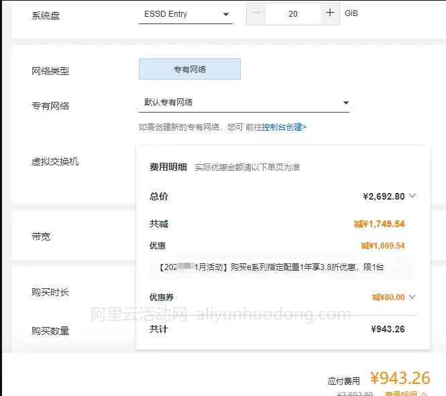Expand the 优惠券 chevron next to 减¥80.00
Image resolution: width=446 pixels, height=396 pixels.
412,297
